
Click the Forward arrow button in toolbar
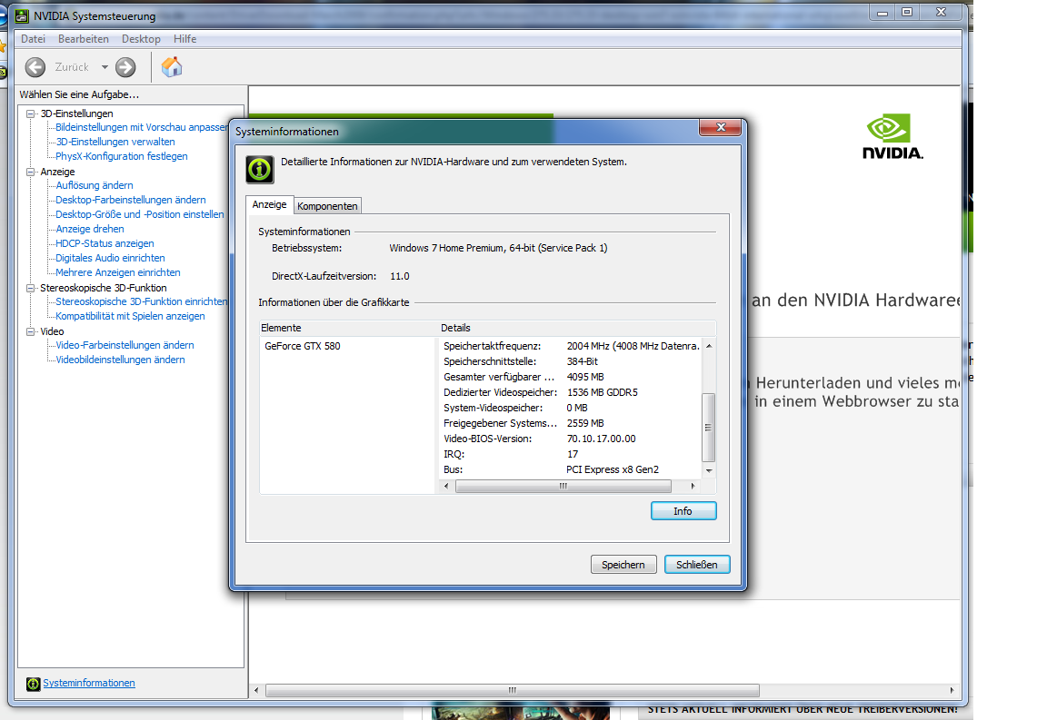[125, 67]
